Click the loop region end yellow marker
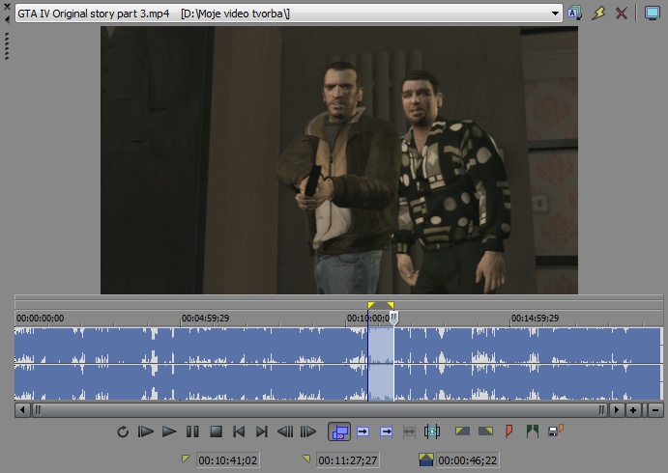 391,305
